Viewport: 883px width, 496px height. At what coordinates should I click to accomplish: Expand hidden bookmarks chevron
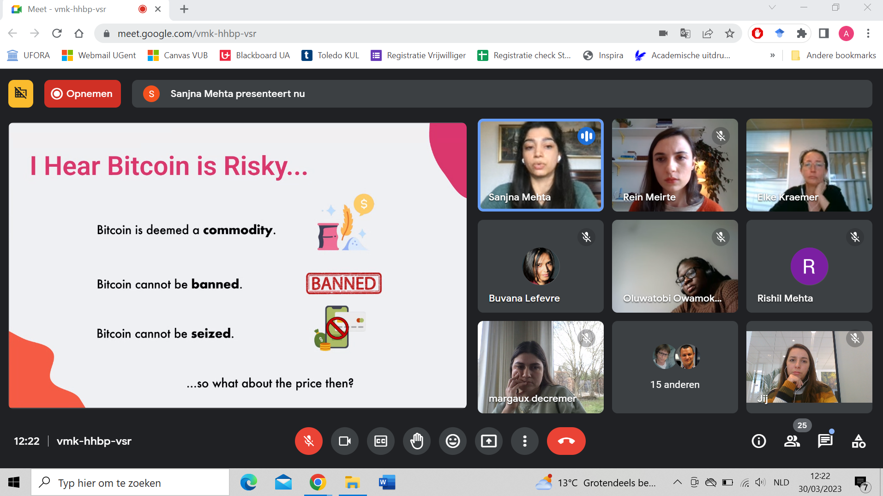(772, 55)
